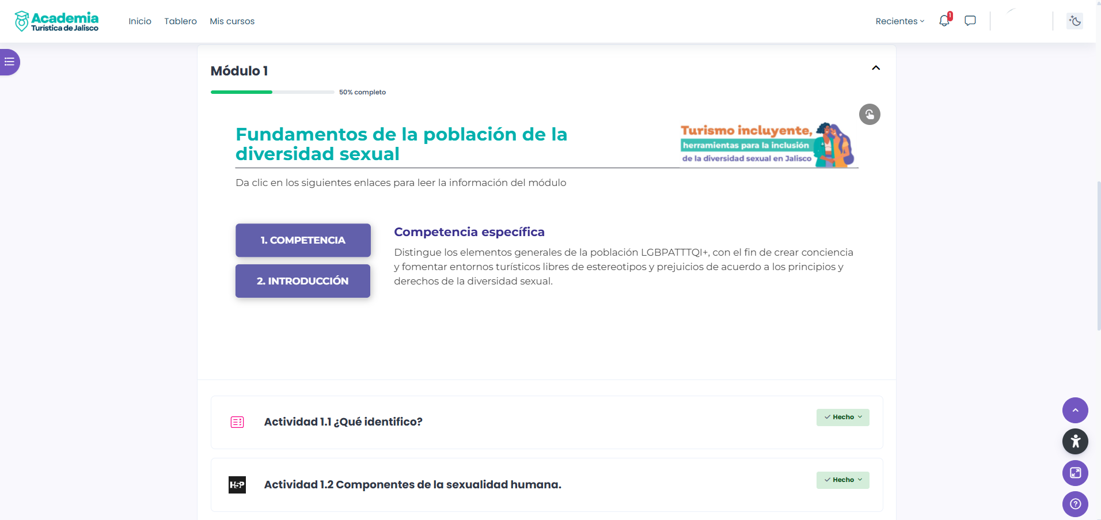Click the 1. COMPETENCIA button

tap(303, 240)
